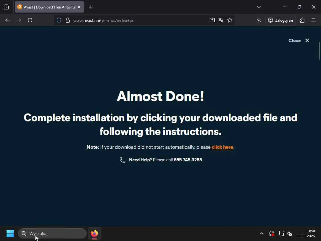
Task: Click the page vertical scrollbar thumb
Action: (x=319, y=51)
